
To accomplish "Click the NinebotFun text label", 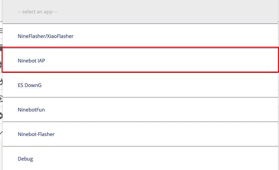I will click(31, 110).
